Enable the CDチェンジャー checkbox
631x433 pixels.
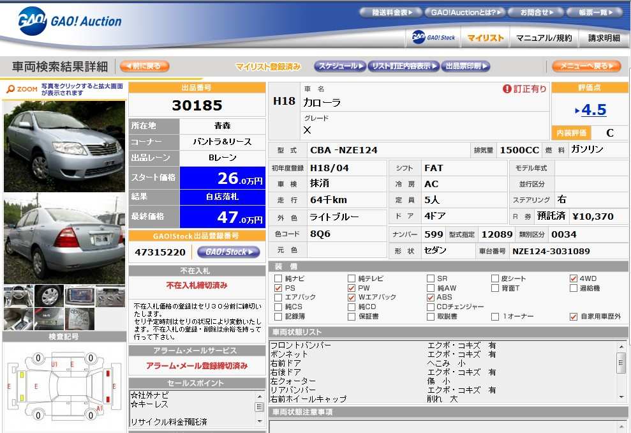[431, 307]
